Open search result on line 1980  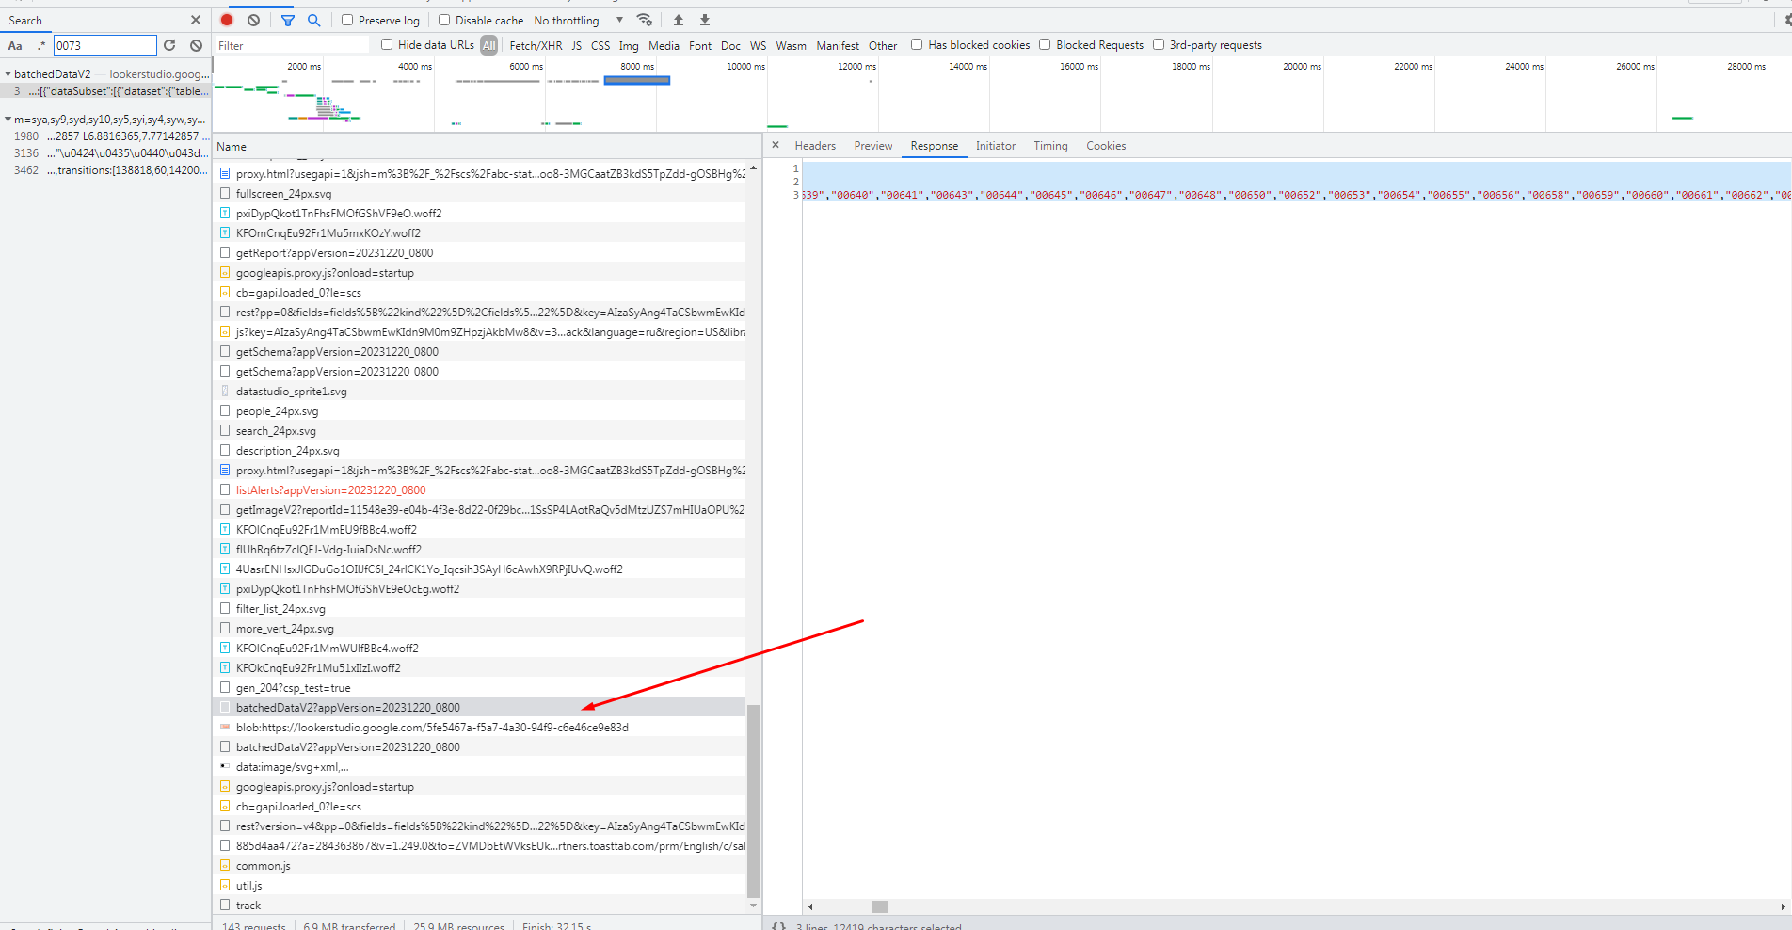pos(105,136)
